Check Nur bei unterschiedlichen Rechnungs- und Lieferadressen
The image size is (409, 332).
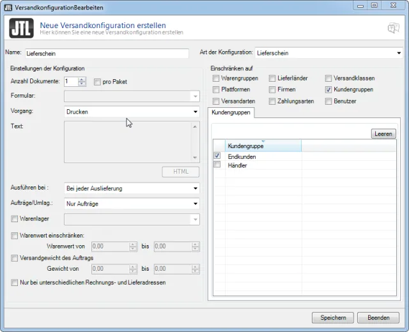coord(14,282)
